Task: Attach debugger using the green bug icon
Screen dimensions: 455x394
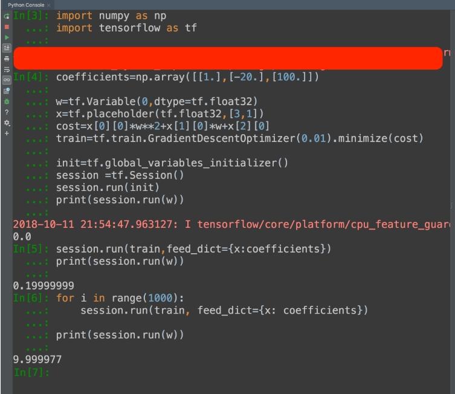Action: click(7, 102)
